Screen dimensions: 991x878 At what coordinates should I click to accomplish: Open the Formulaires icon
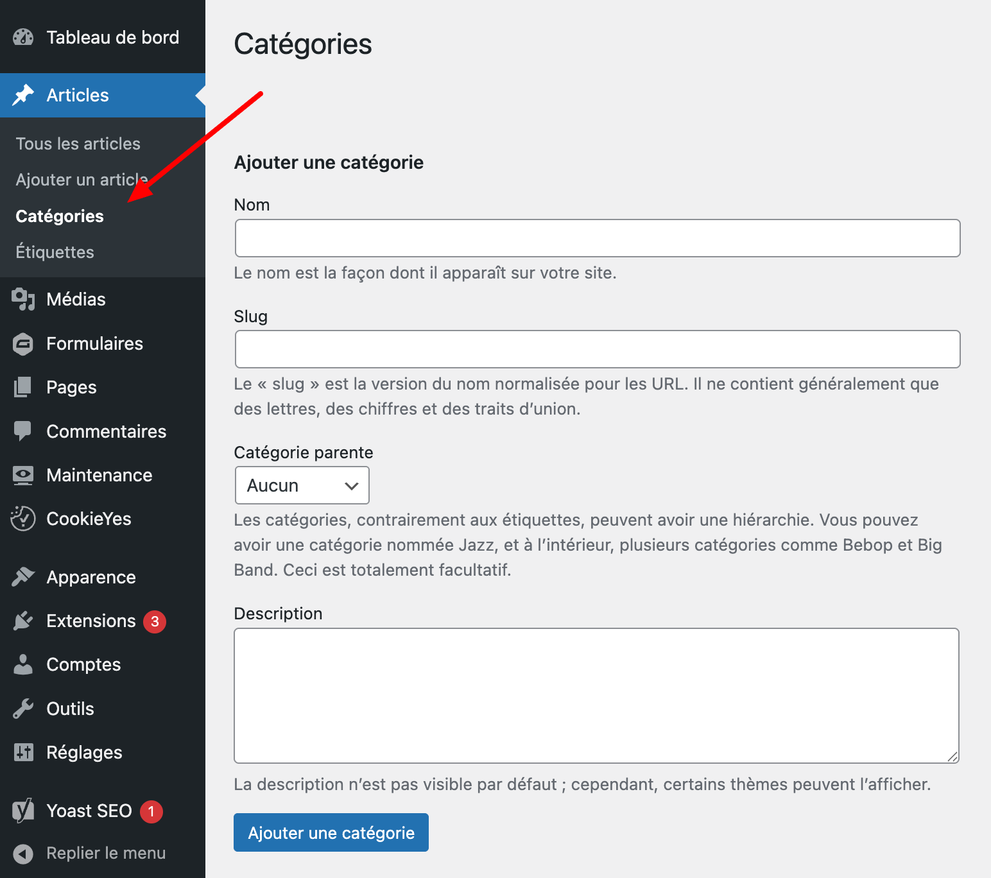(23, 343)
